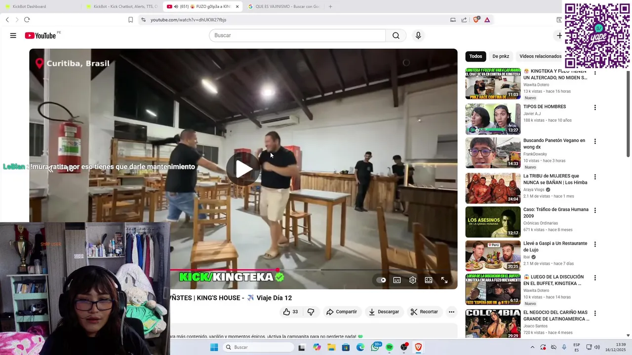Open Brave Rewards triangle icon
Viewport: 632px width, 355px height.
click(487, 20)
